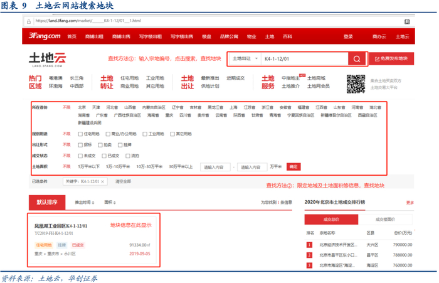The image size is (439, 283).
Task: Click the red search magnifier button
Action: [357, 59]
